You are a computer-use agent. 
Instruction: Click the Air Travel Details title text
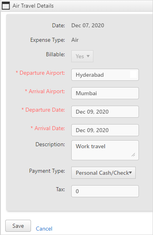[x=33, y=6]
